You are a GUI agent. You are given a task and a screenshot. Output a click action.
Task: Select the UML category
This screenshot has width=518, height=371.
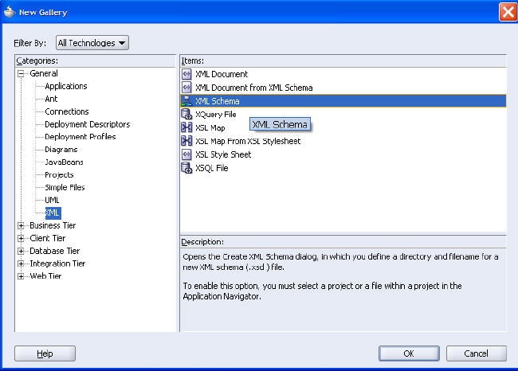(52, 200)
